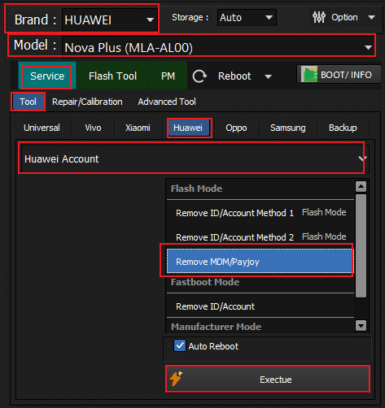Screen dimensions: 385x408
Task: Click the BOOT/ INFO button
Action: pos(339,74)
